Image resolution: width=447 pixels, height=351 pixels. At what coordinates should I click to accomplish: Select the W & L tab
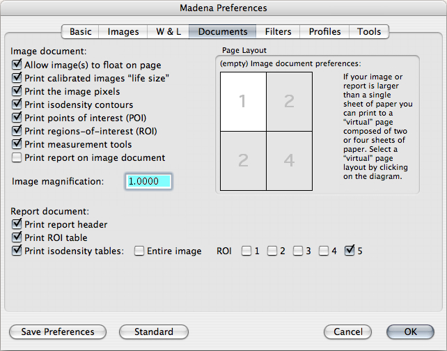[x=168, y=31]
